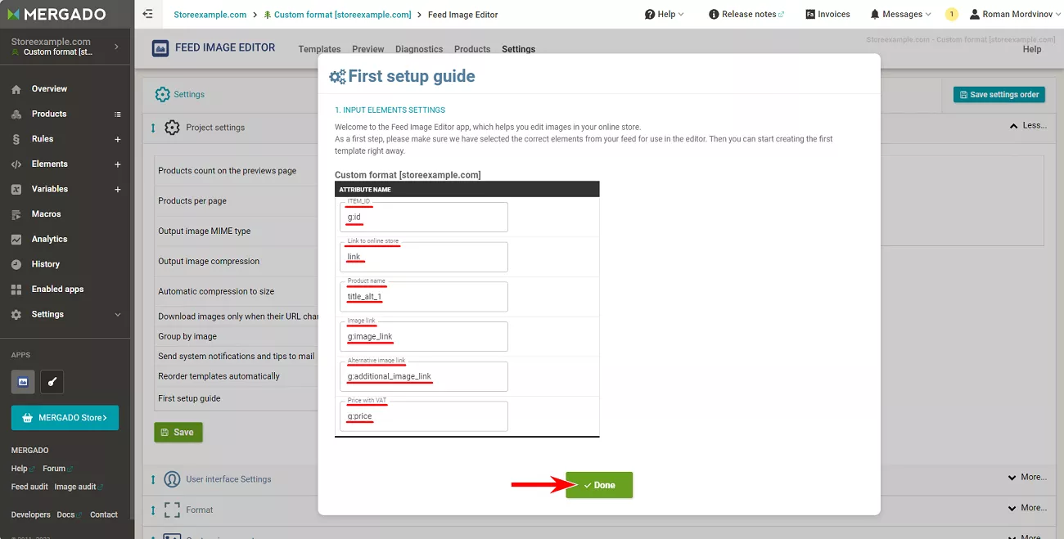Click the yellow notification badge
The image size is (1064, 539).
click(951, 14)
